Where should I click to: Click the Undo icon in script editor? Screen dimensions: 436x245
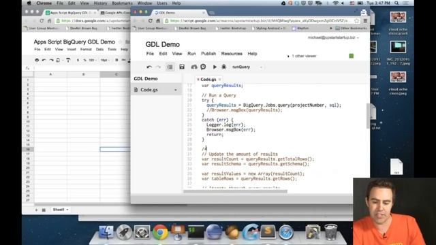pyautogui.click(x=149, y=67)
